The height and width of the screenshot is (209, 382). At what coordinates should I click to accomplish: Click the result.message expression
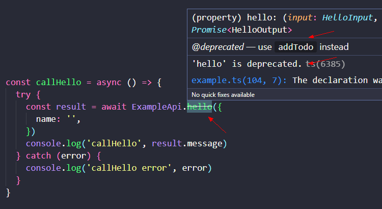187,143
